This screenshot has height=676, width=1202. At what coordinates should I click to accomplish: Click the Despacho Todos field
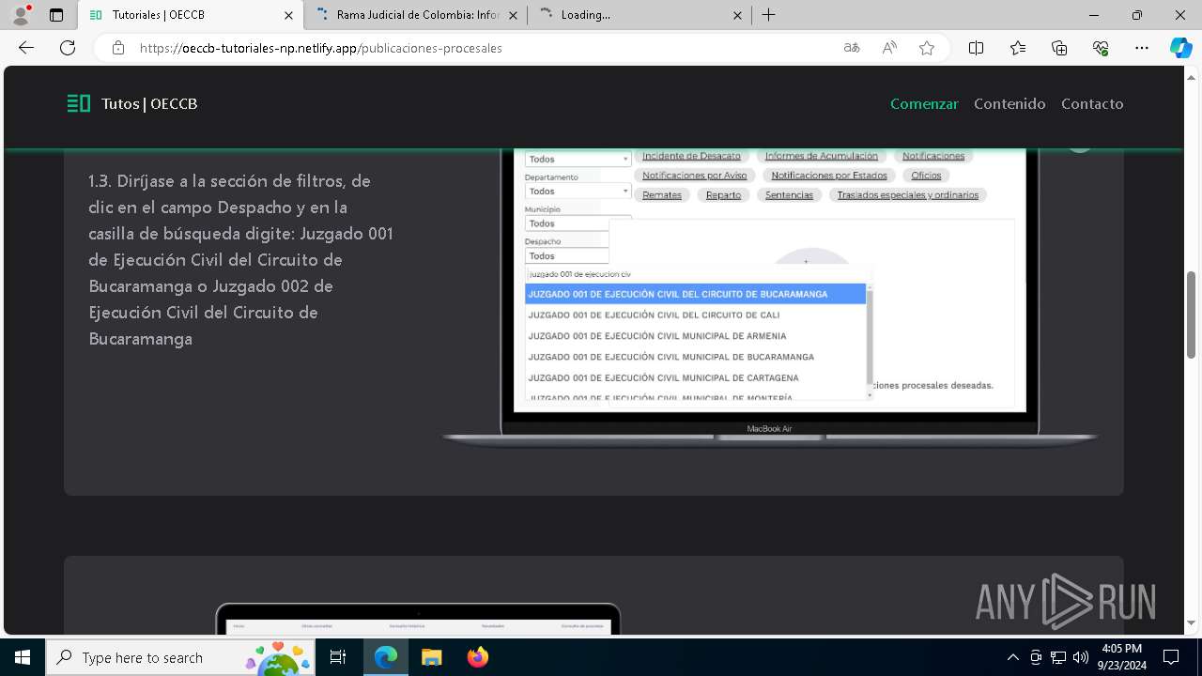click(x=567, y=255)
